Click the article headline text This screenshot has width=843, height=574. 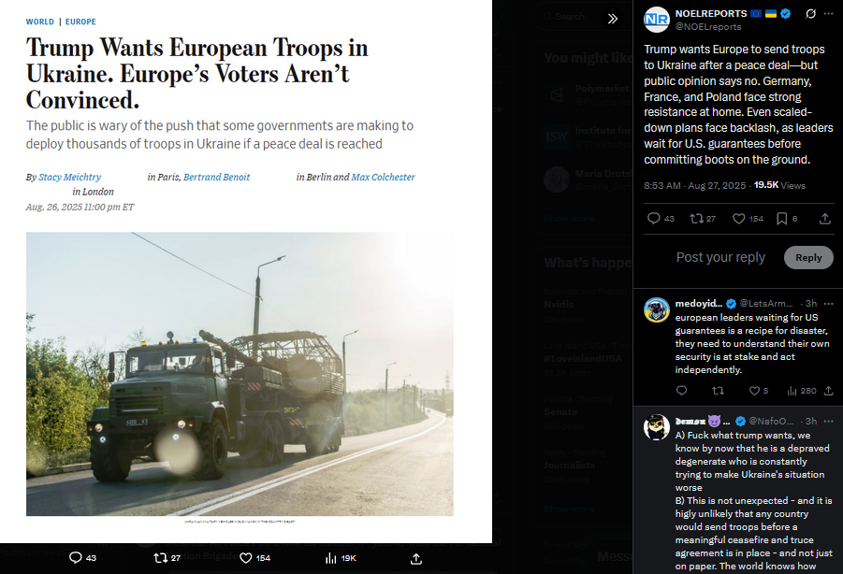(x=197, y=74)
